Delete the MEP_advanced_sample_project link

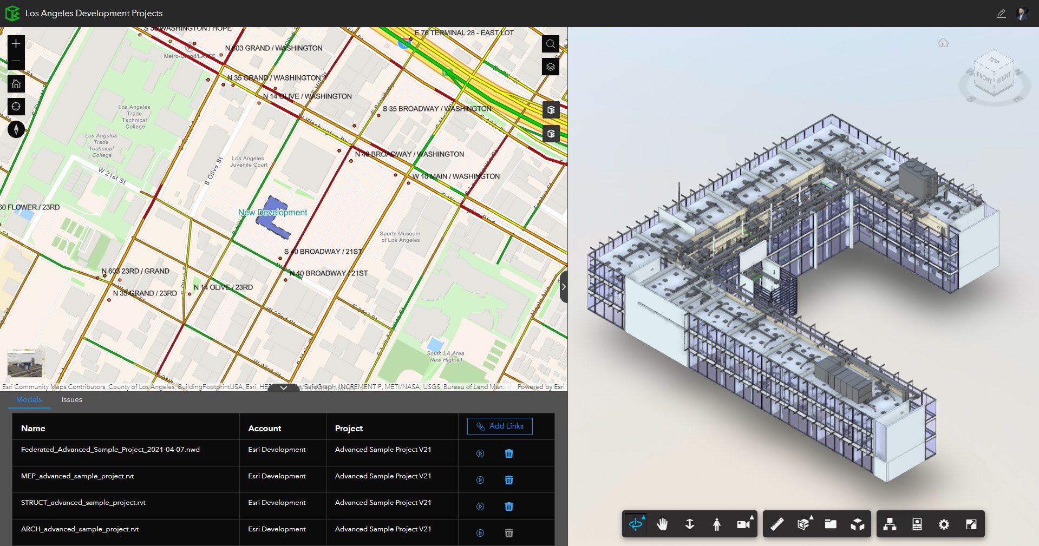pyautogui.click(x=509, y=480)
